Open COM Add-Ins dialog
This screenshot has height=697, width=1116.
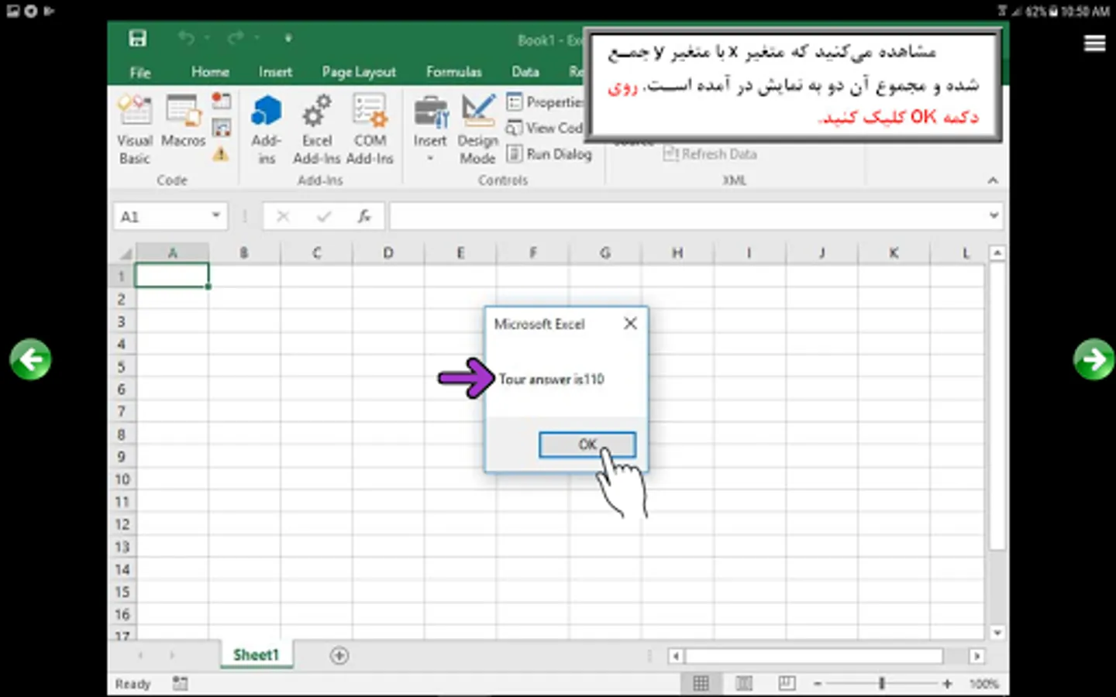pyautogui.click(x=370, y=129)
